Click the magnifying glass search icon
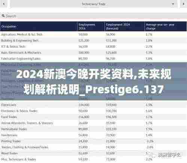The width and height of the screenshot is (187, 163). [3, 16]
